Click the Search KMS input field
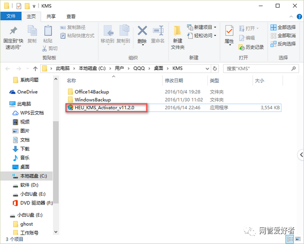This screenshot has width=304, height=244. (261, 69)
